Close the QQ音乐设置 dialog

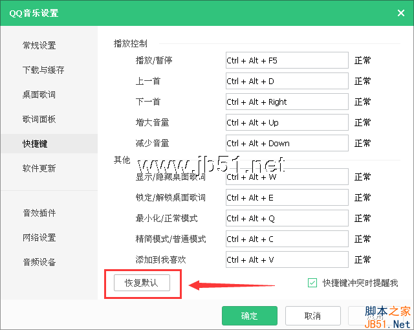[401, 13]
